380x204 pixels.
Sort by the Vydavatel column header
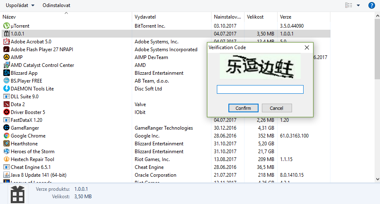point(171,17)
